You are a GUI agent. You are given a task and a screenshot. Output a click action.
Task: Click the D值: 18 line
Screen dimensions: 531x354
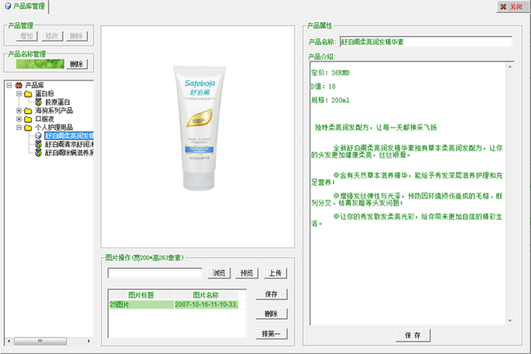click(x=323, y=87)
